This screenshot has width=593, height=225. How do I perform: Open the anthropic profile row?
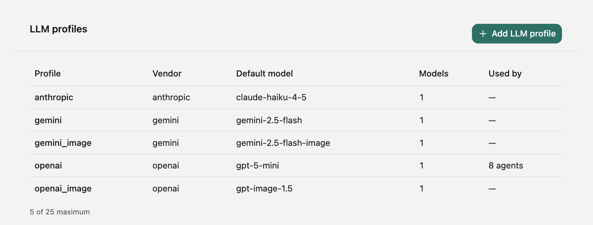pyautogui.click(x=296, y=97)
